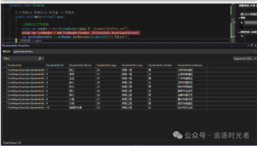Image resolution: width=257 pixels, height=146 pixels.
Task: Select the table's top-left select-all corner cell
Action: point(5,65)
